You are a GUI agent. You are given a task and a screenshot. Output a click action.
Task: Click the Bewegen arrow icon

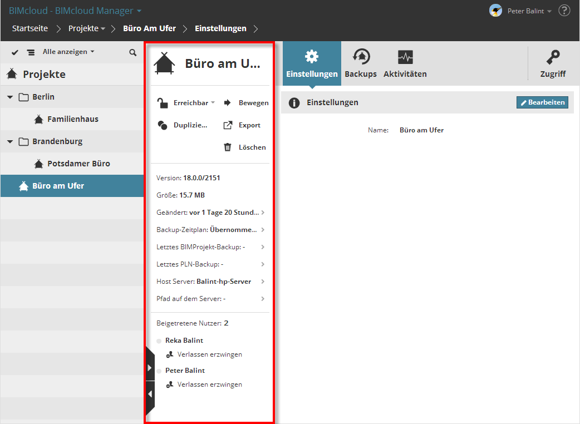pos(228,102)
